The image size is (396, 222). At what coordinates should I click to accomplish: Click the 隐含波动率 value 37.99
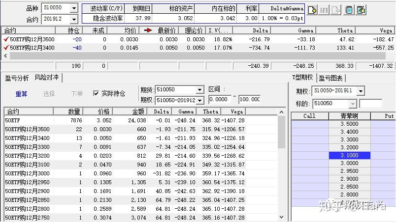143,18
